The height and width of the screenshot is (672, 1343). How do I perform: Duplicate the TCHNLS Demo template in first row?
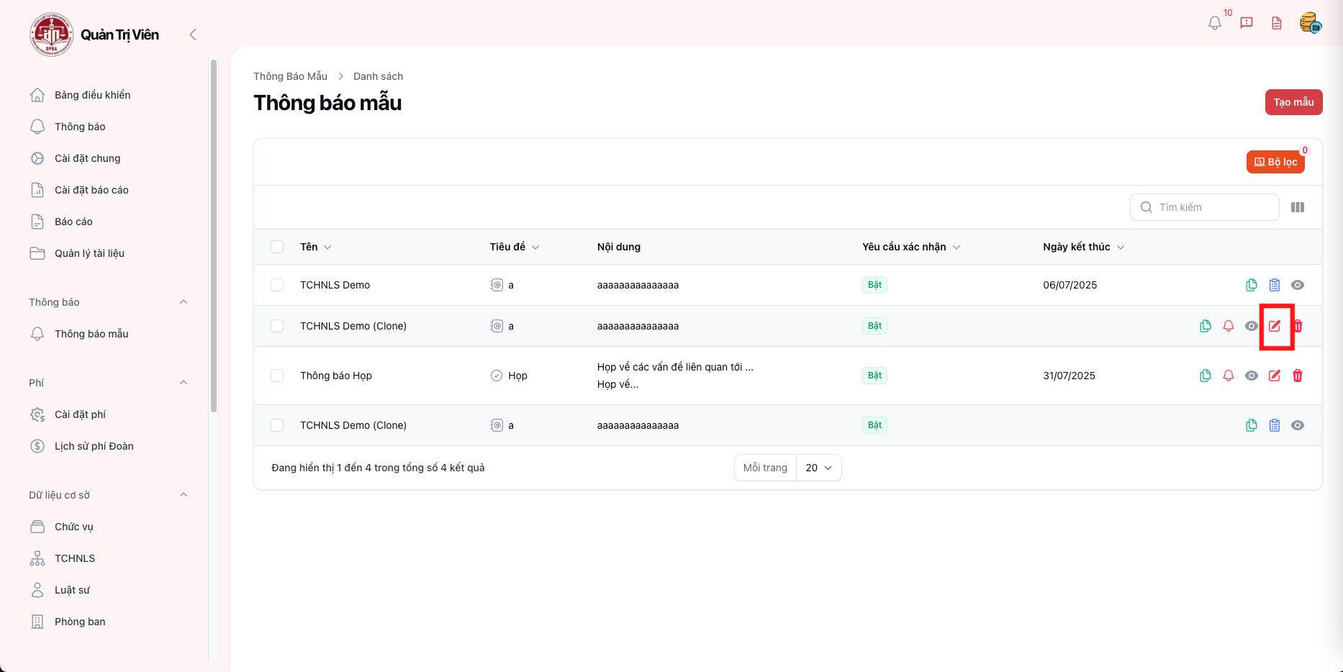click(x=1251, y=285)
